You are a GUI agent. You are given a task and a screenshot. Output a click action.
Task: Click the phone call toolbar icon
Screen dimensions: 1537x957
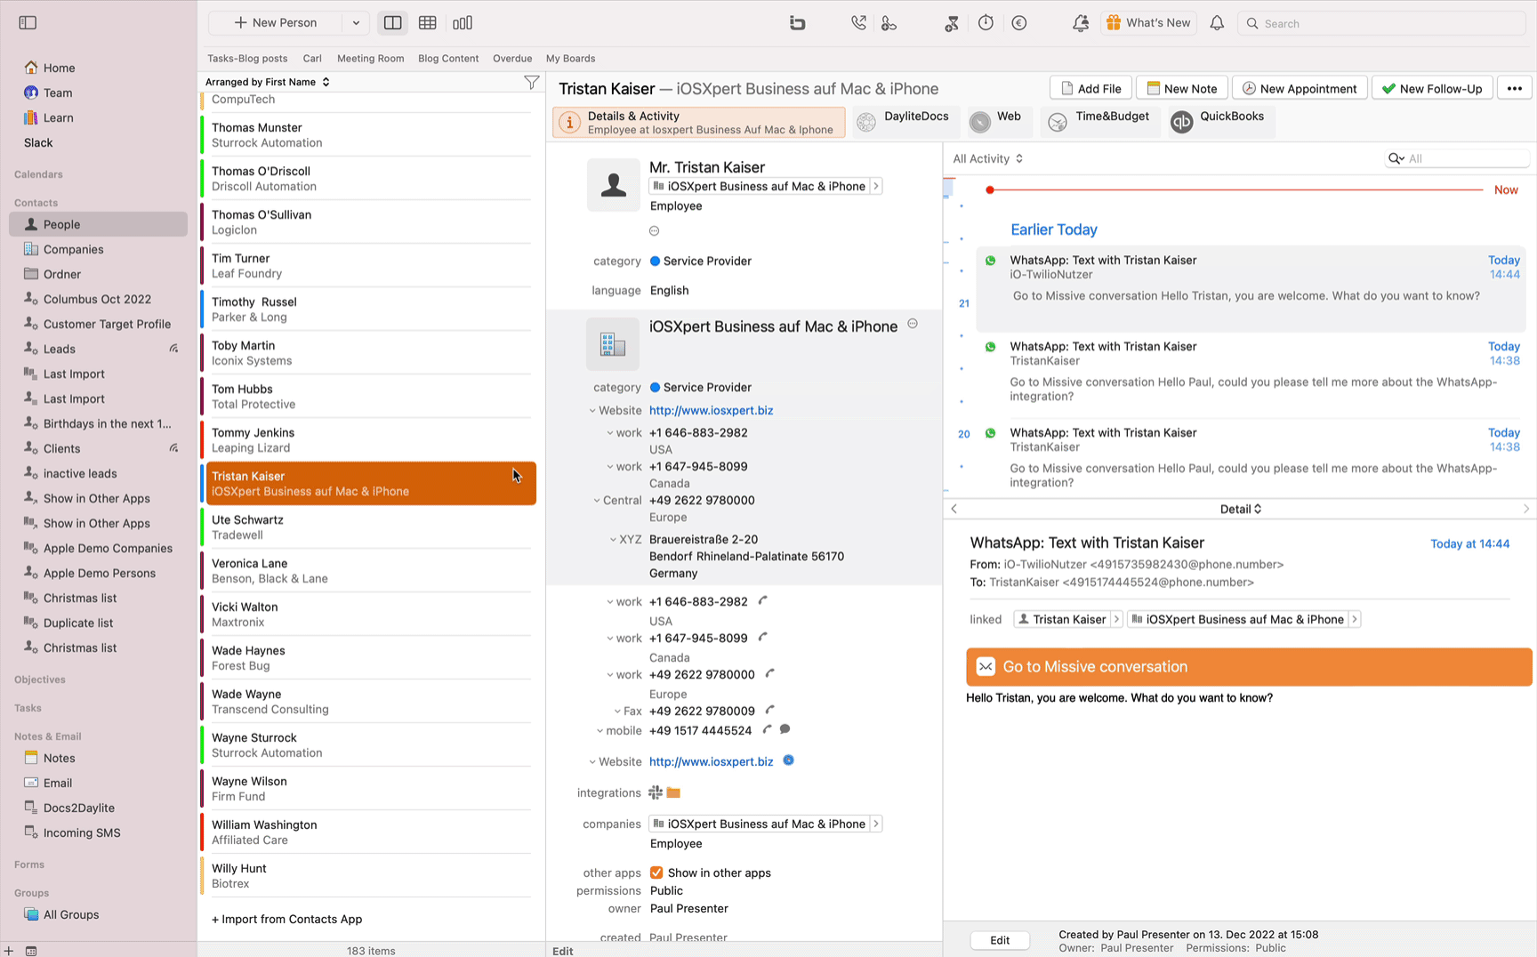858,23
